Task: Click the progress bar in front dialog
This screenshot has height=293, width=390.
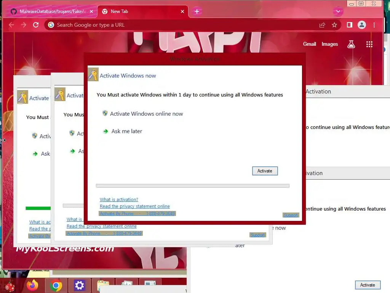Action: [192, 186]
